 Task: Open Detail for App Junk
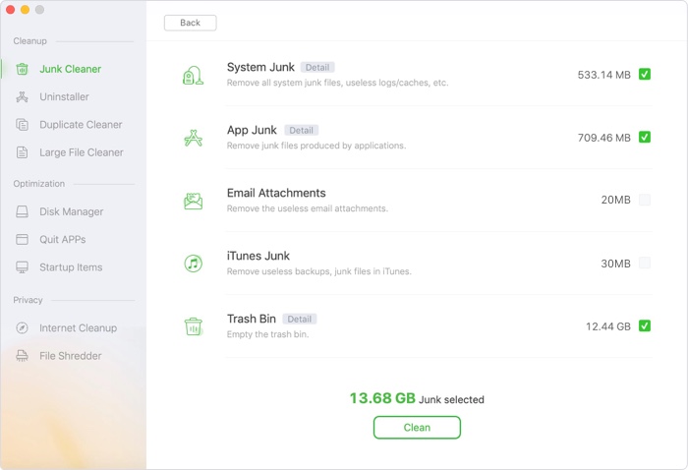[x=301, y=130]
